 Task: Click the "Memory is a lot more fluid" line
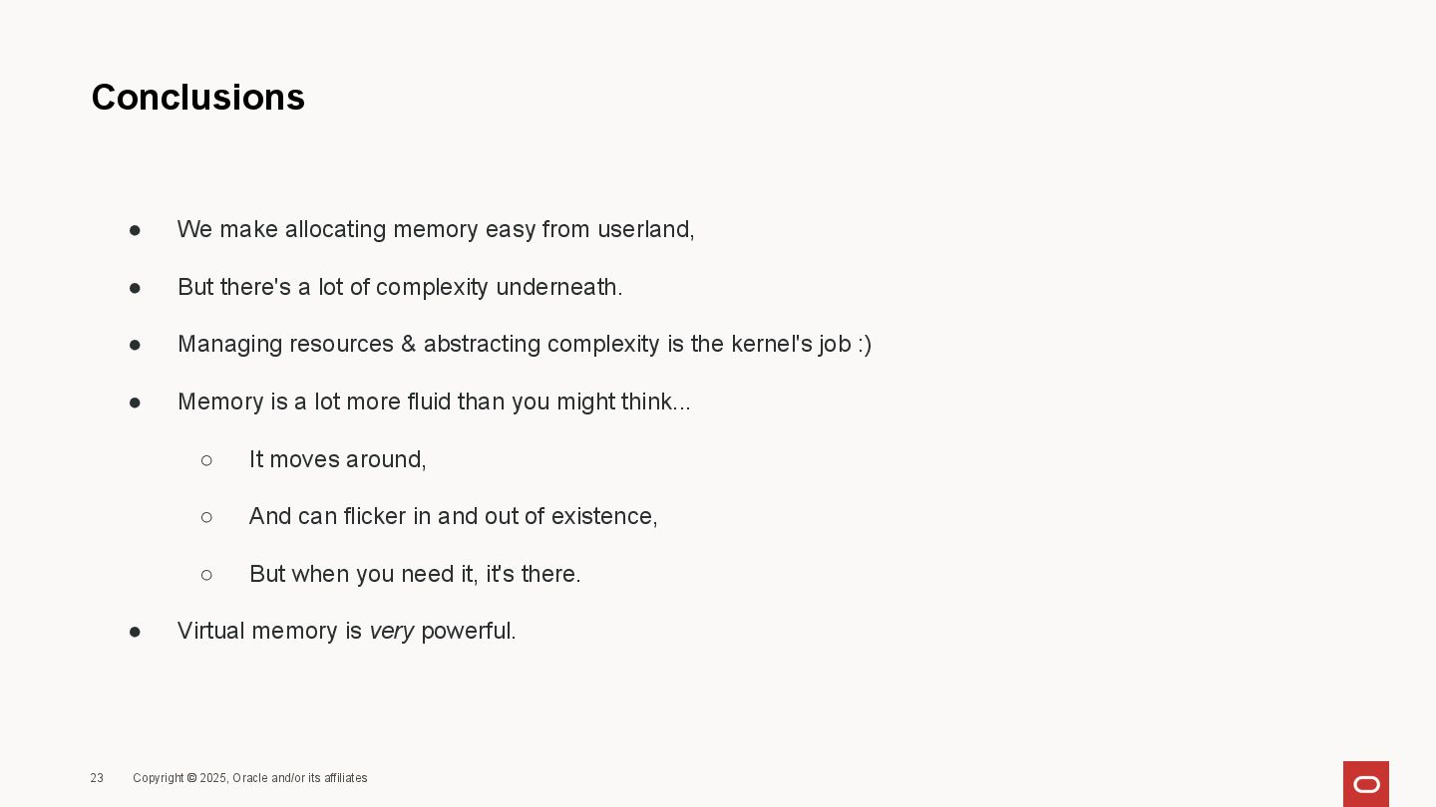433,402
